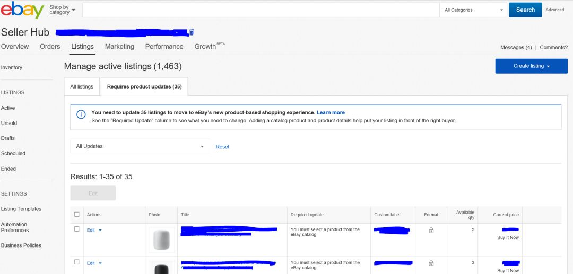This screenshot has height=274, width=573.
Task: Click the Edit link in the second listing row
Action: coord(91,263)
